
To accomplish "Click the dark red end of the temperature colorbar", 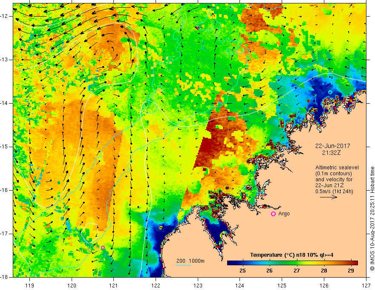I will pyautogui.click(x=355, y=263).
